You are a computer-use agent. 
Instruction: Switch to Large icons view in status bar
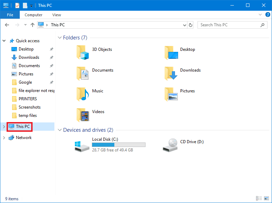pos(266,198)
